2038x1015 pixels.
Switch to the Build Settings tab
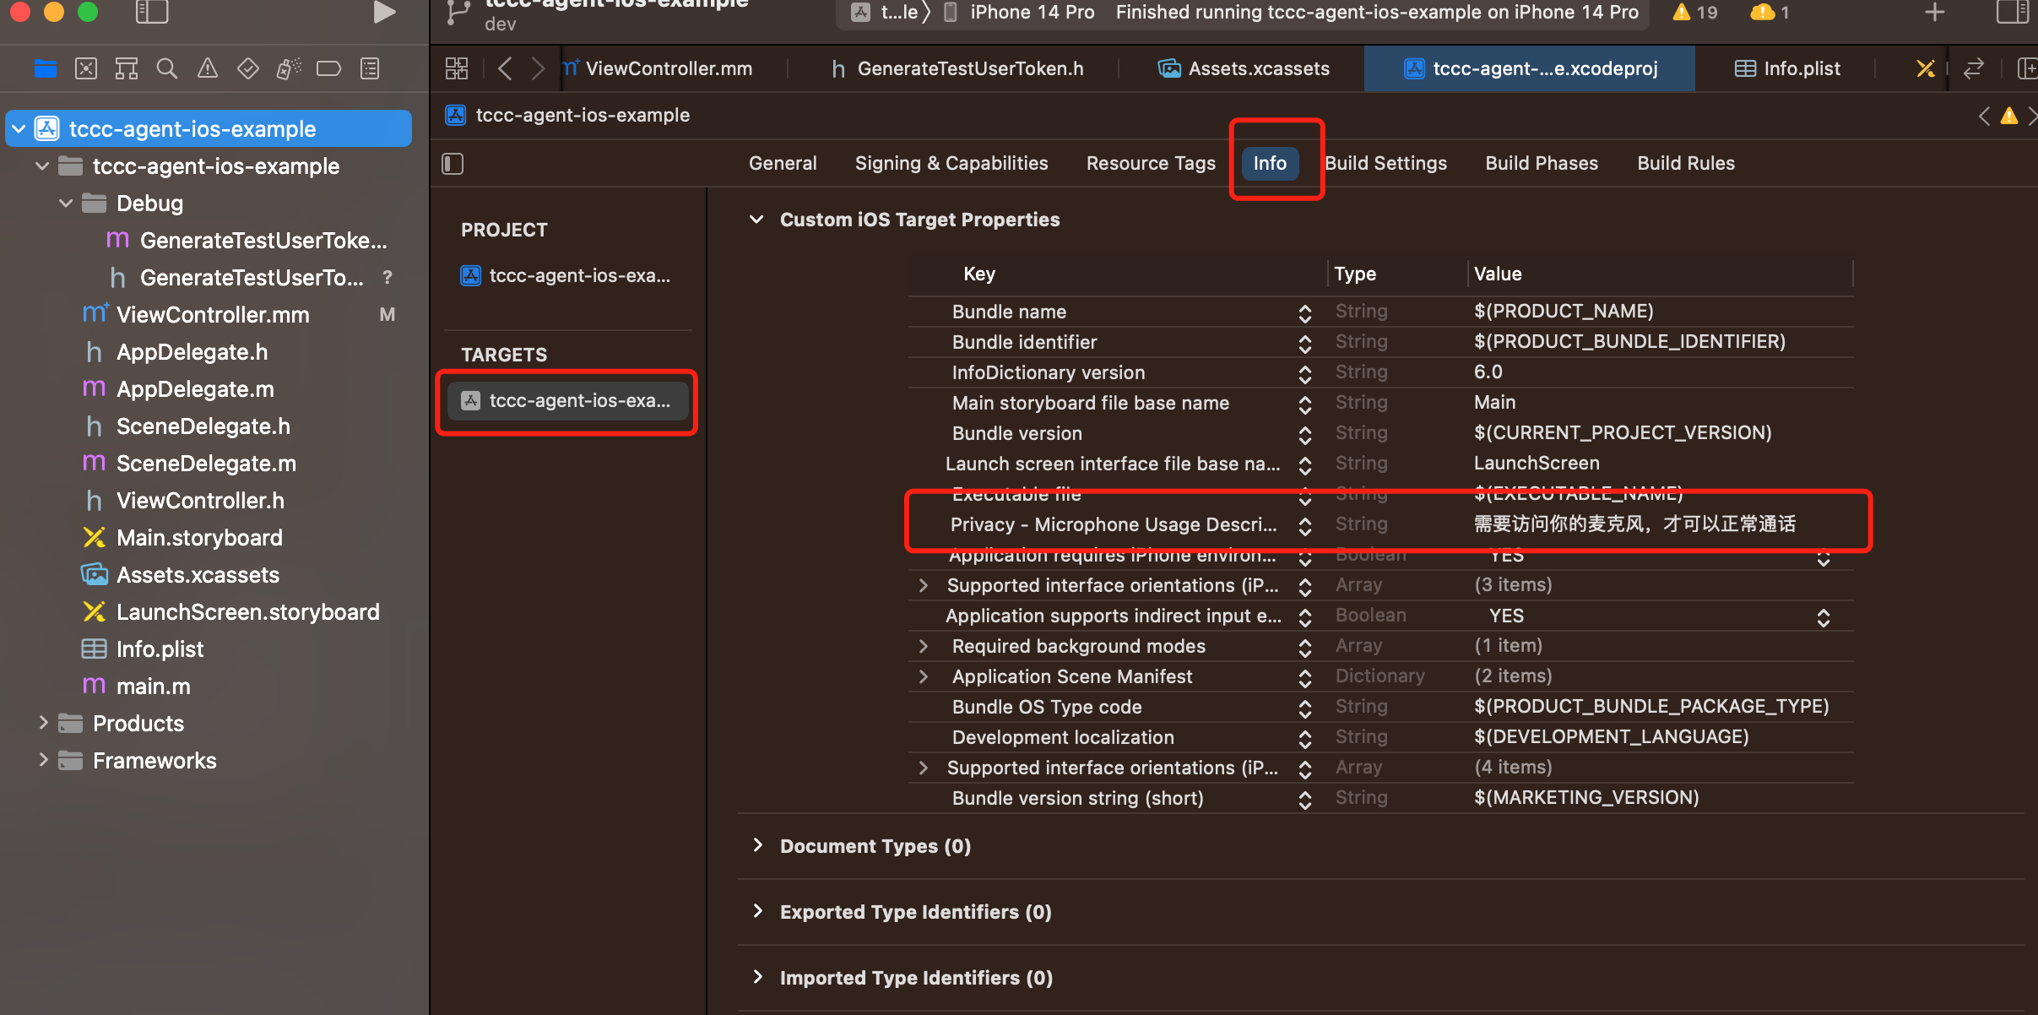1385,163
